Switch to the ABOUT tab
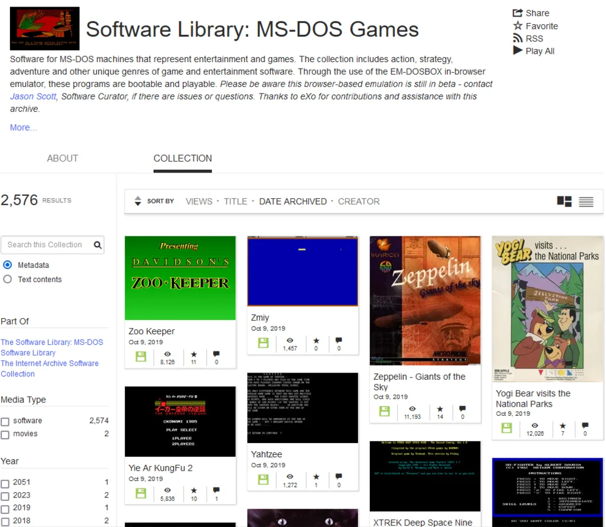The image size is (606, 527). tap(62, 159)
